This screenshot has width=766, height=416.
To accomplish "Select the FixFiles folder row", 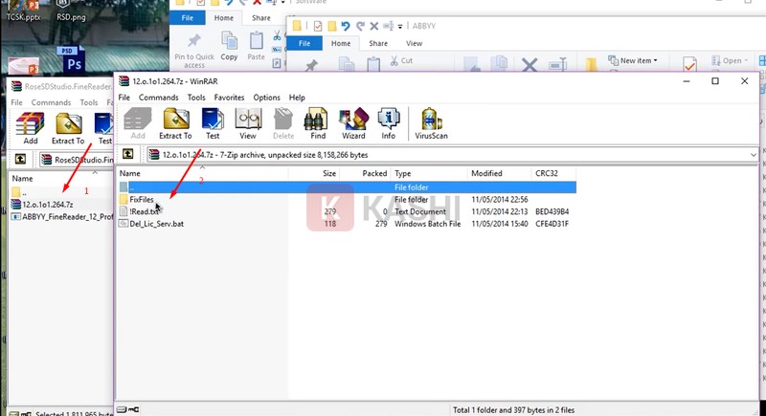I will click(347, 200).
